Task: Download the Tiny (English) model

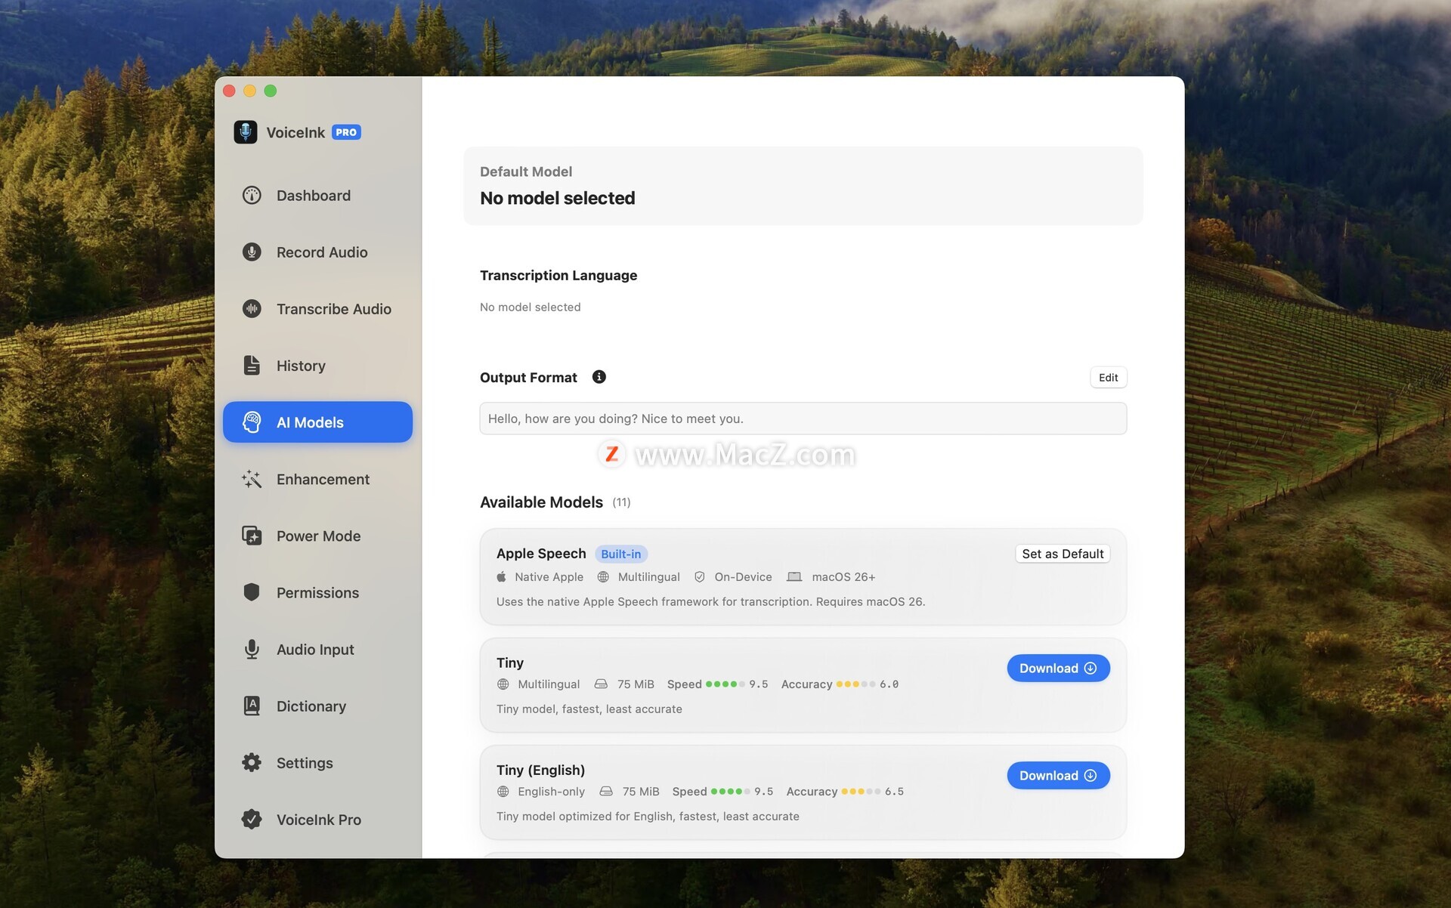Action: point(1058,776)
